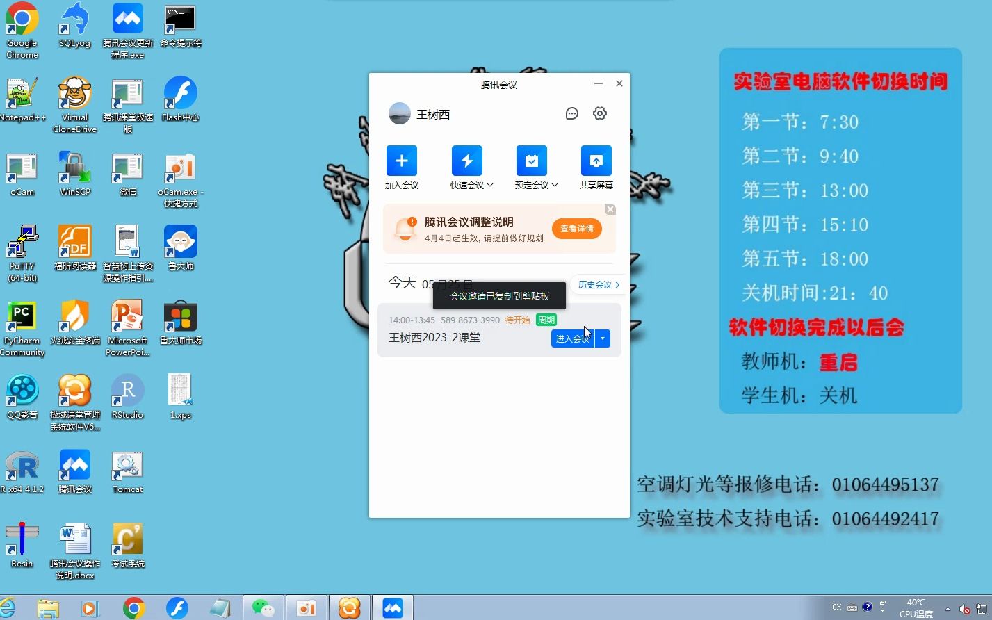This screenshot has width=992, height=620.
Task: Select the QQ影音 desktop icon
Action: pyautogui.click(x=22, y=397)
